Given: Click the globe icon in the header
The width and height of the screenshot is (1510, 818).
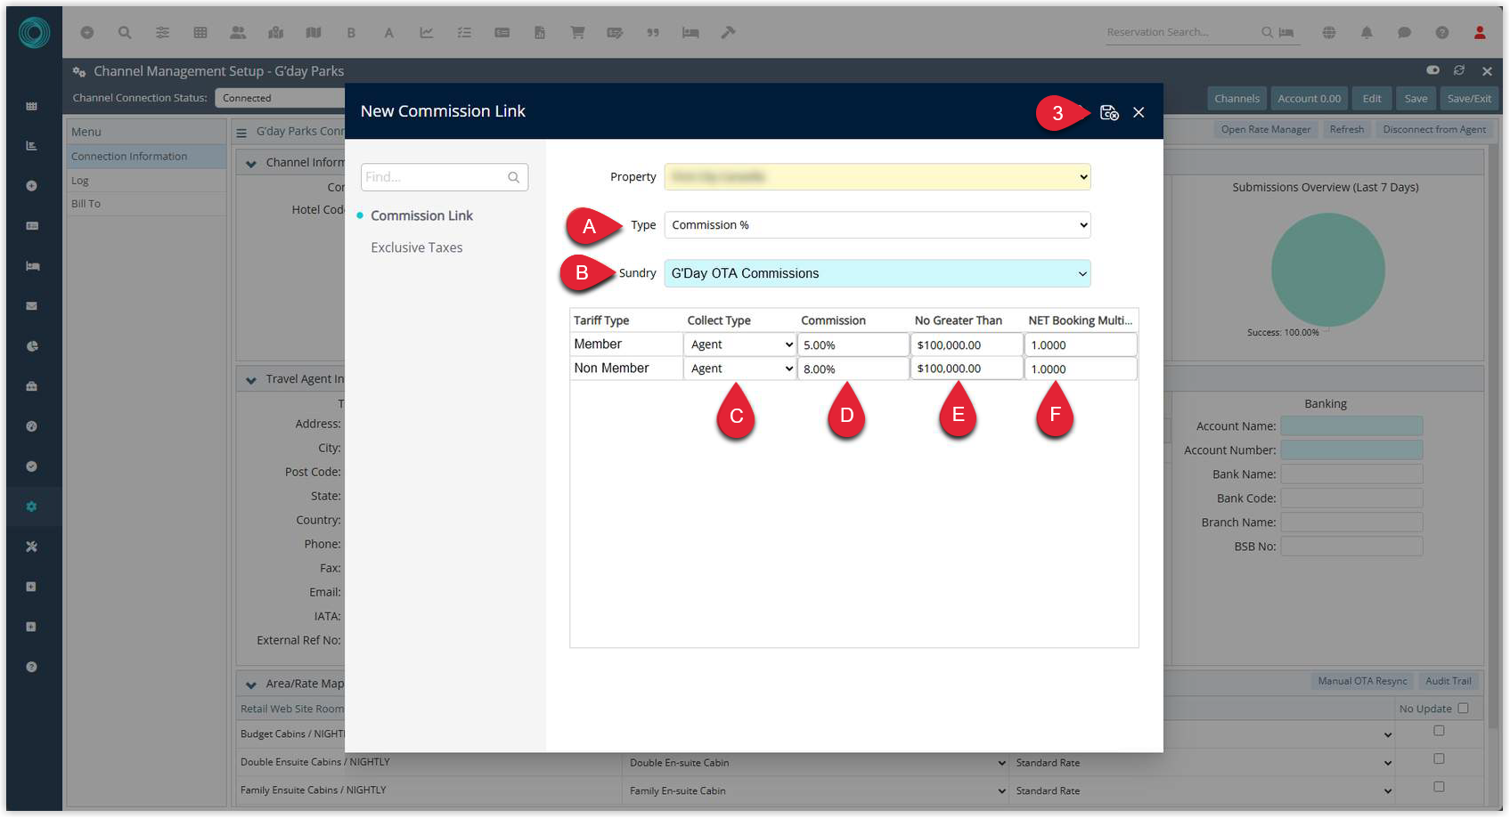Looking at the screenshot, I should 1329,32.
